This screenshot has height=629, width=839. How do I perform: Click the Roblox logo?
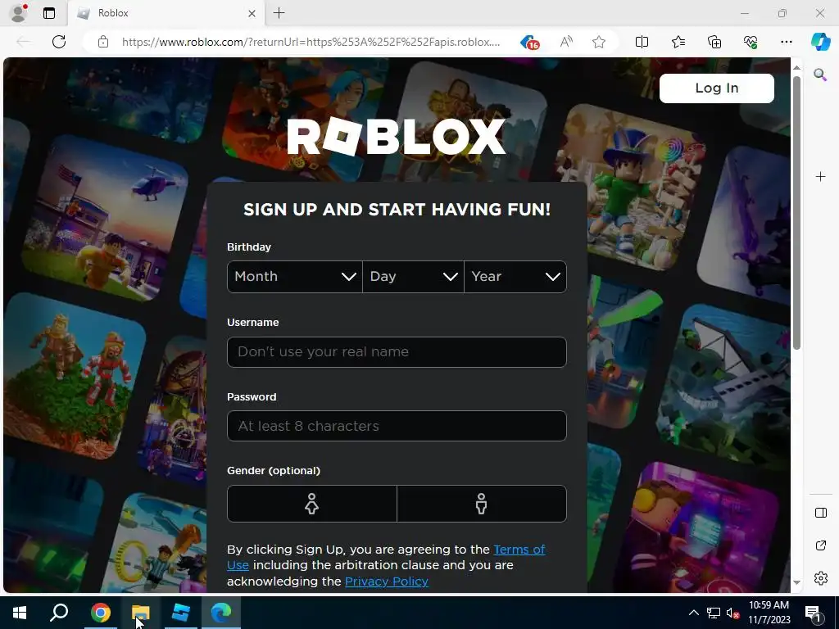397,137
